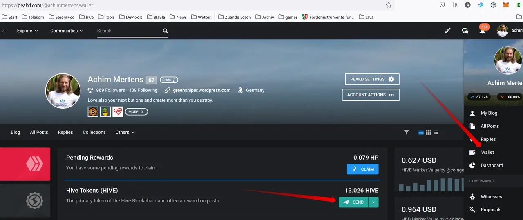
Task: Select the grid layout view icon
Action: coord(429,132)
